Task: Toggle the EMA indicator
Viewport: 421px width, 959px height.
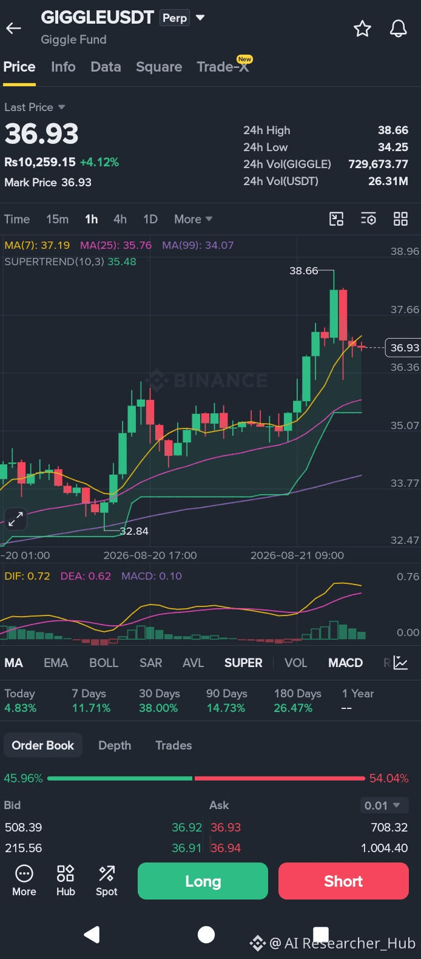Action: (x=56, y=663)
